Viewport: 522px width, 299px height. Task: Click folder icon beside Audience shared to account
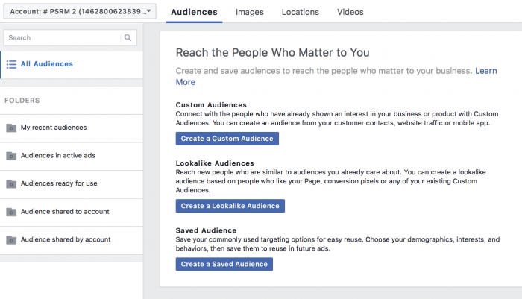pos(11,212)
